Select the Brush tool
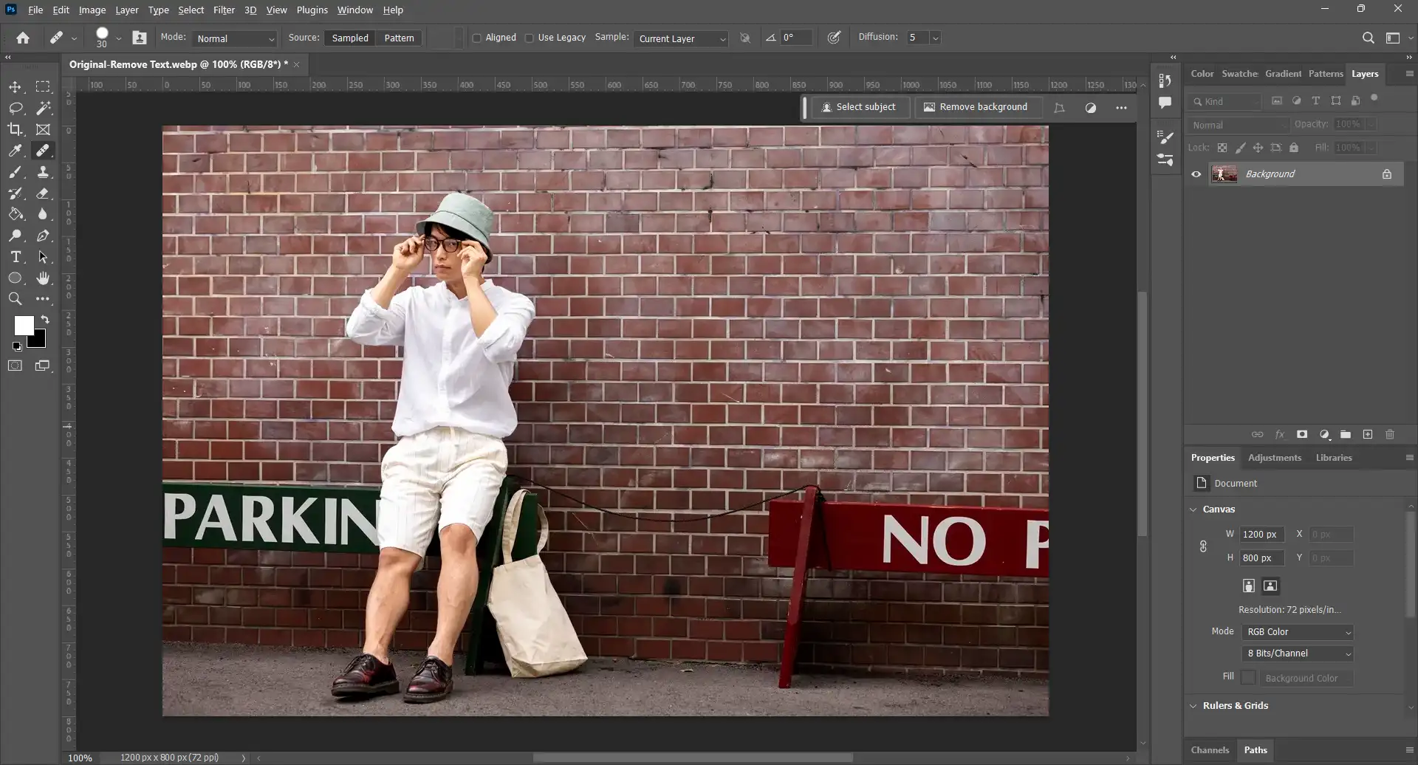 pyautogui.click(x=15, y=172)
